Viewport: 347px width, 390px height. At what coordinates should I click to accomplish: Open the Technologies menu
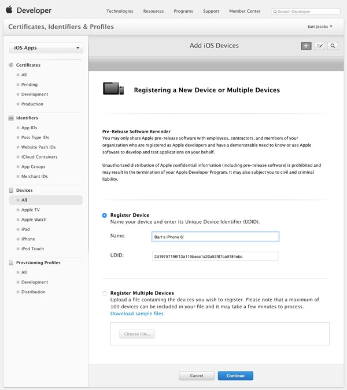(120, 11)
